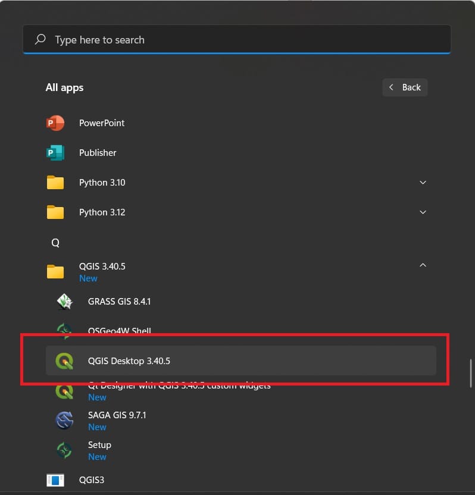Click the QGIS Desktop 3.40.5 icon
Viewport: 475px width, 495px height.
[x=64, y=361]
